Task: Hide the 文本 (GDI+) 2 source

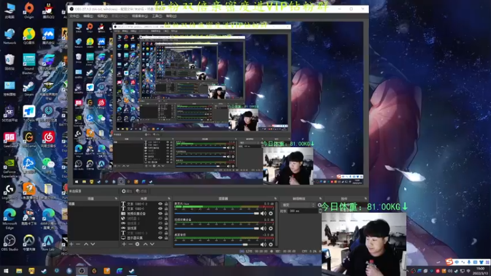Action: pyautogui.click(x=160, y=204)
